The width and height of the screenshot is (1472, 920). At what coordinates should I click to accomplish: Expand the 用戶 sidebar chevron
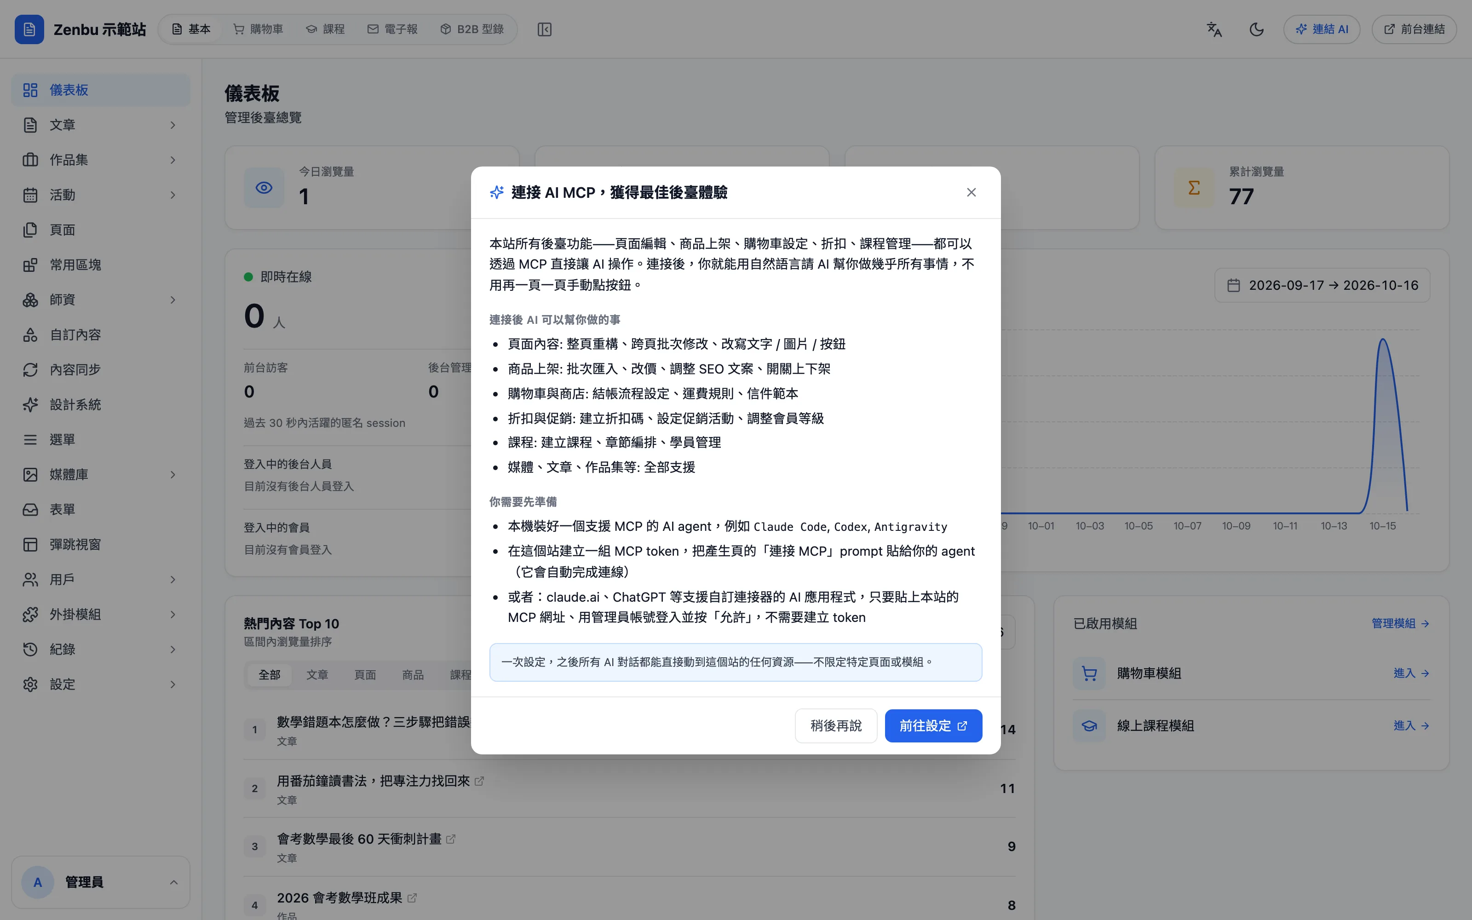coord(173,579)
